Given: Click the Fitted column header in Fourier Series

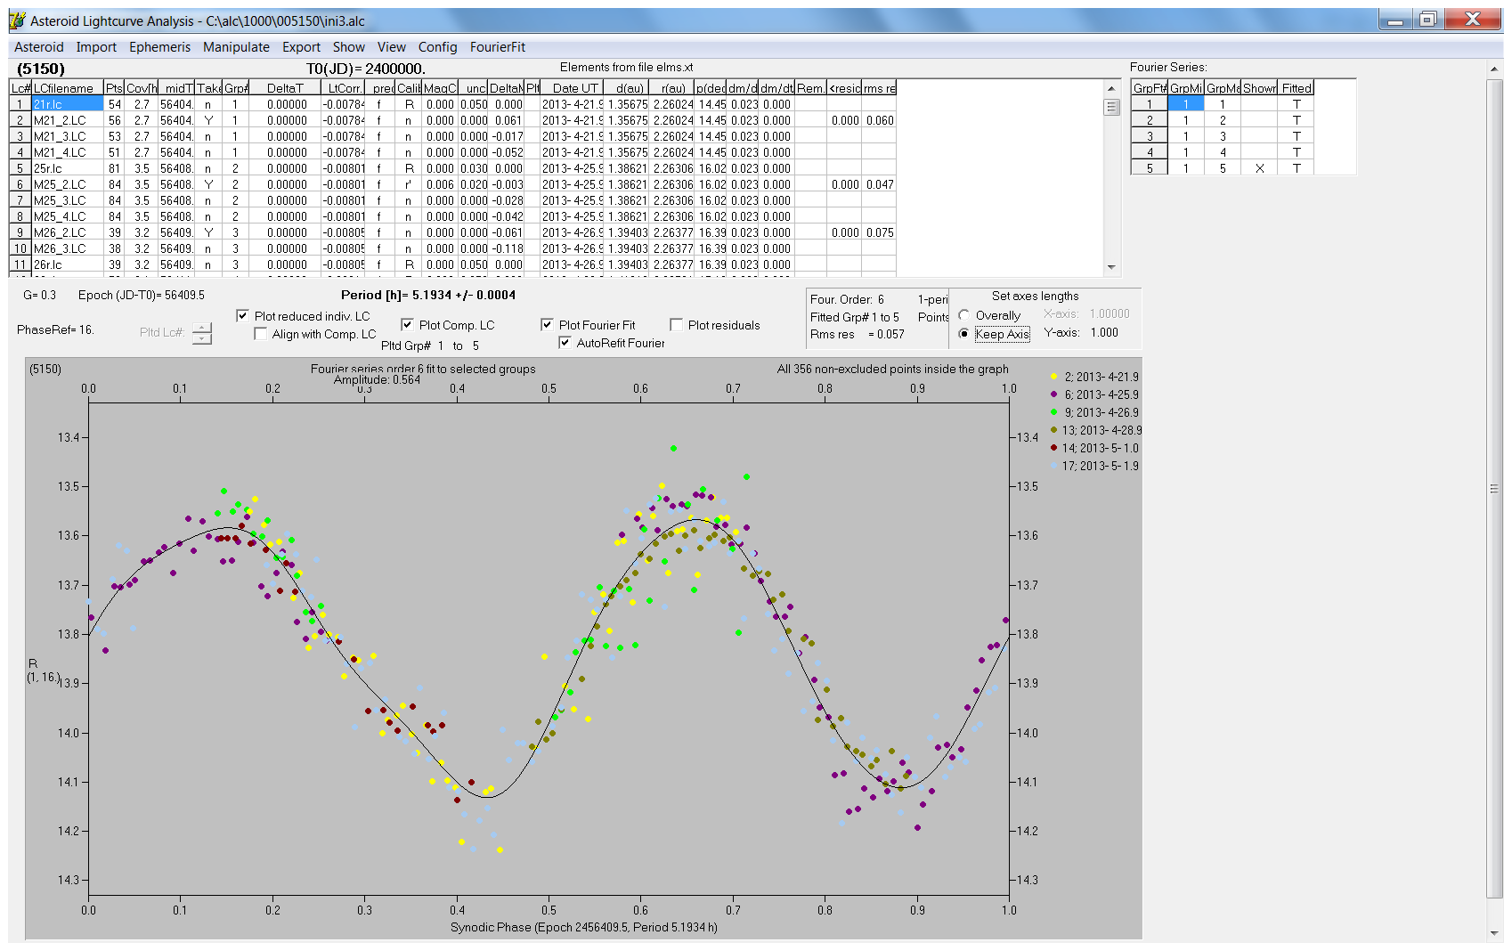Looking at the screenshot, I should [1297, 88].
